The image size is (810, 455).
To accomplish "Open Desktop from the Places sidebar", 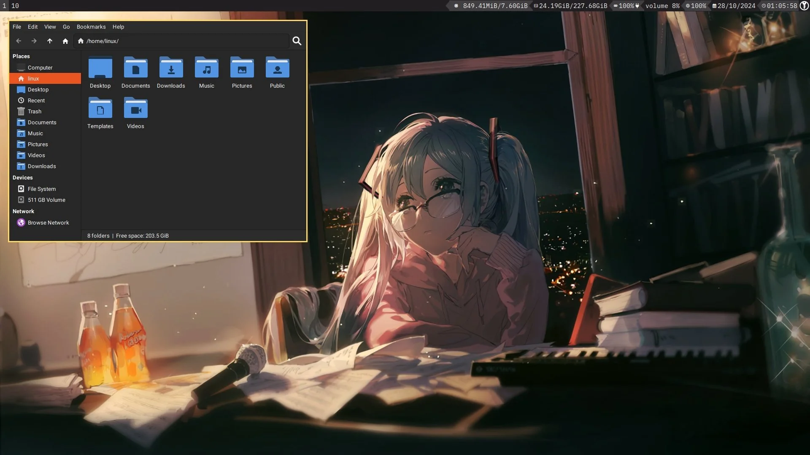I will click(x=45, y=89).
